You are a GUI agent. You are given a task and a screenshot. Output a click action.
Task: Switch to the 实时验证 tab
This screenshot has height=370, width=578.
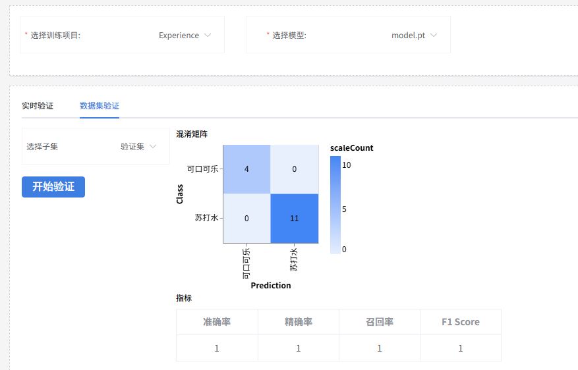click(x=38, y=105)
